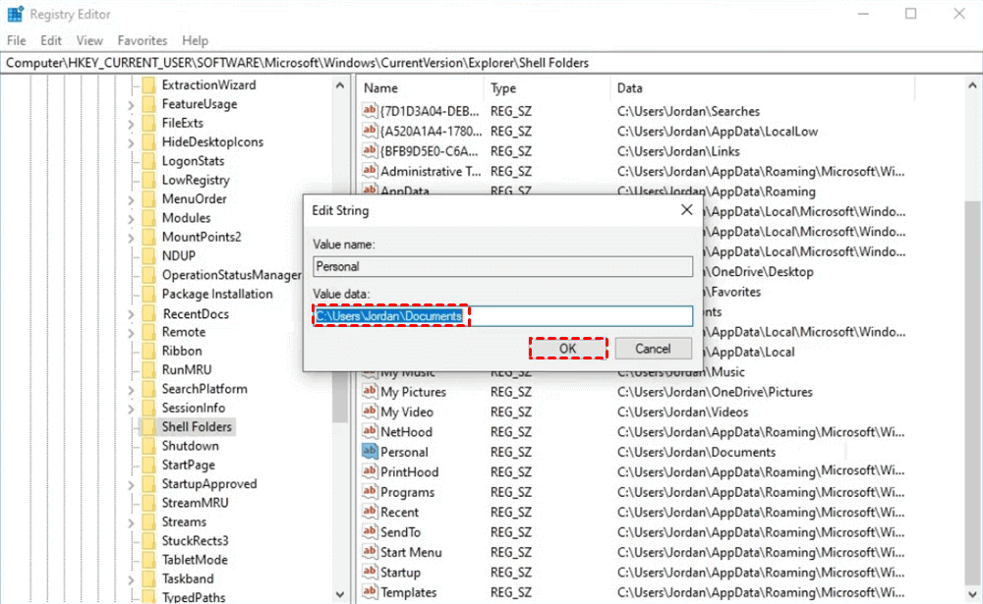The height and width of the screenshot is (604, 983).
Task: Click the tree pane scroll down arrow
Action: 340,594
